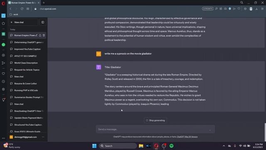This screenshot has height=150, width=266.
Task: Open Structured YouTube Caption conversation
Action: pos(27,125)
